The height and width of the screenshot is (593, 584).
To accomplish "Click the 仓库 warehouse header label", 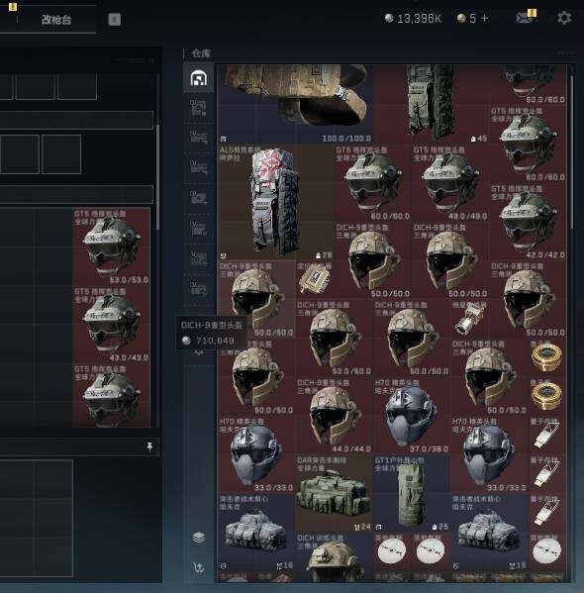I will [x=201, y=53].
